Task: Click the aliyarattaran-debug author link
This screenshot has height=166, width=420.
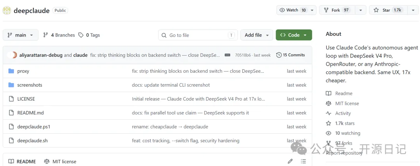Action: click(x=41, y=55)
